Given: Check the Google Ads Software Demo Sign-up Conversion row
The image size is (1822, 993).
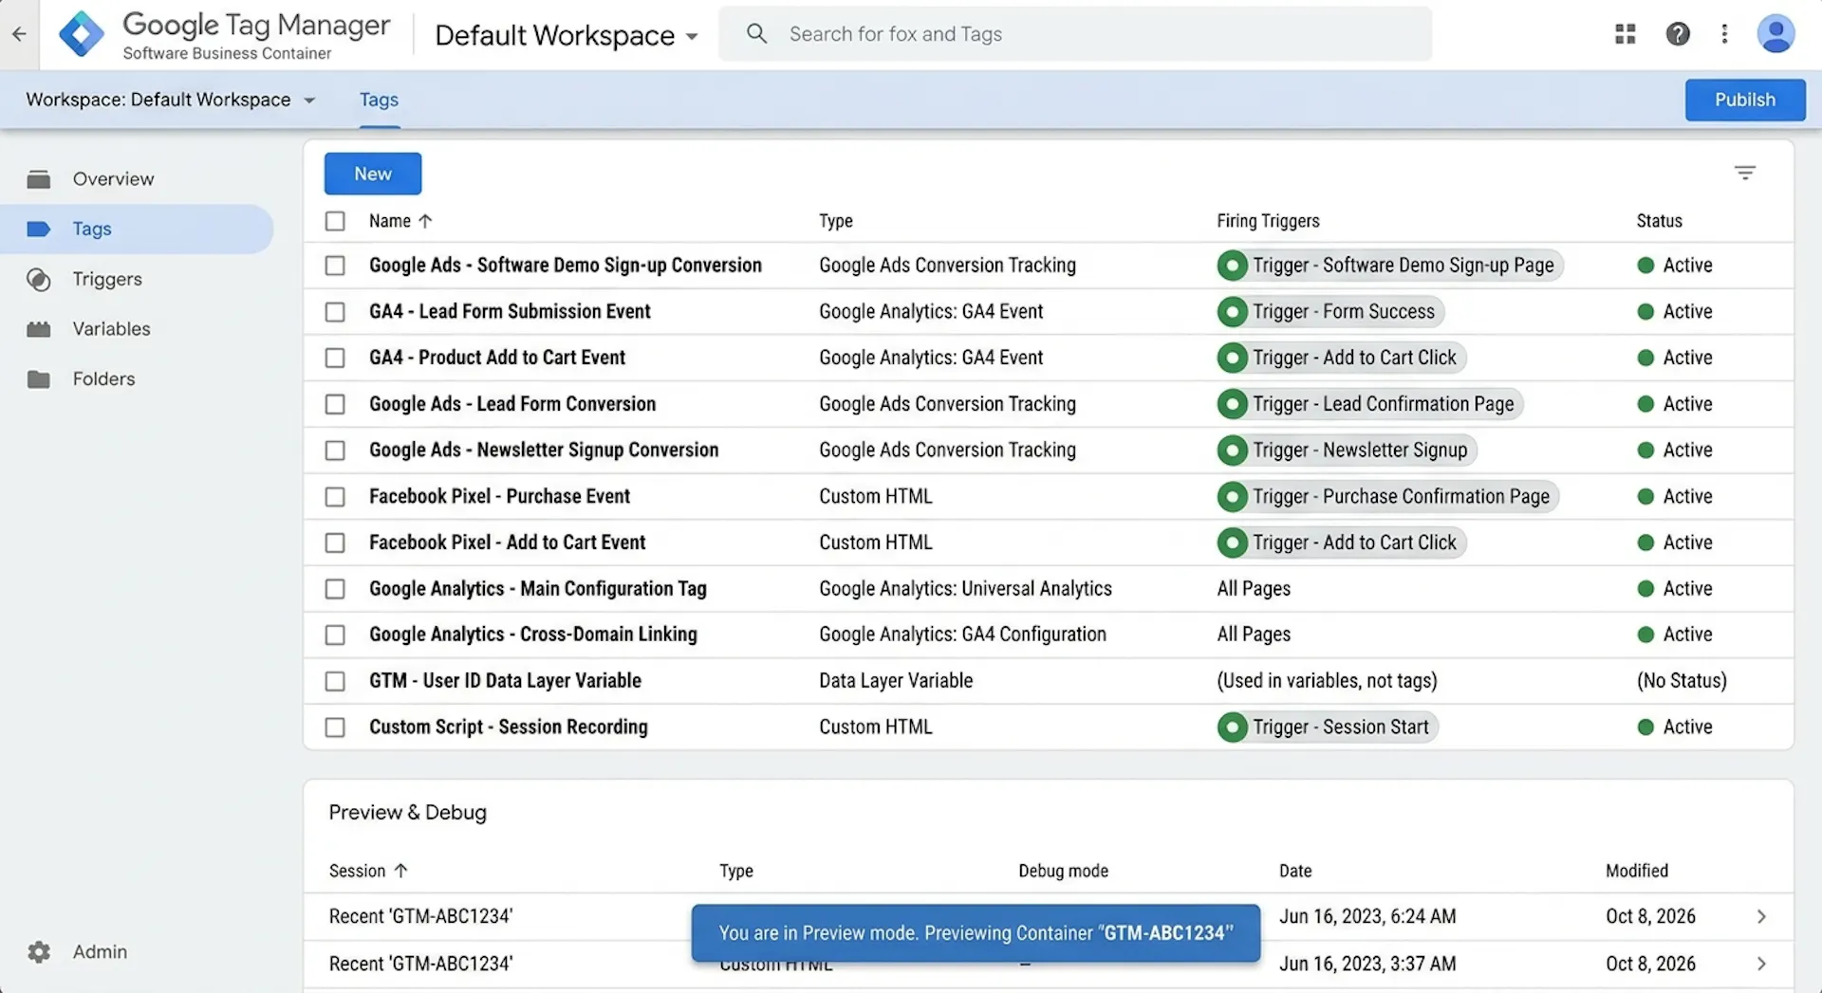Looking at the screenshot, I should tap(335, 266).
